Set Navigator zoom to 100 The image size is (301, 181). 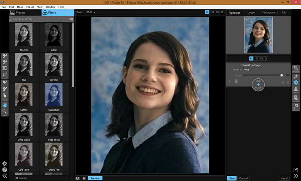pos(256,58)
